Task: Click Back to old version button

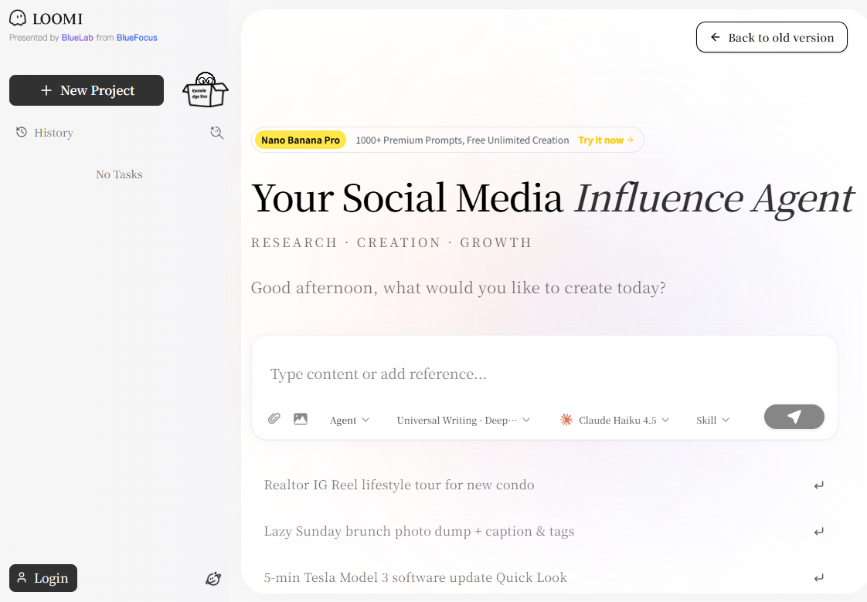Action: (x=771, y=37)
